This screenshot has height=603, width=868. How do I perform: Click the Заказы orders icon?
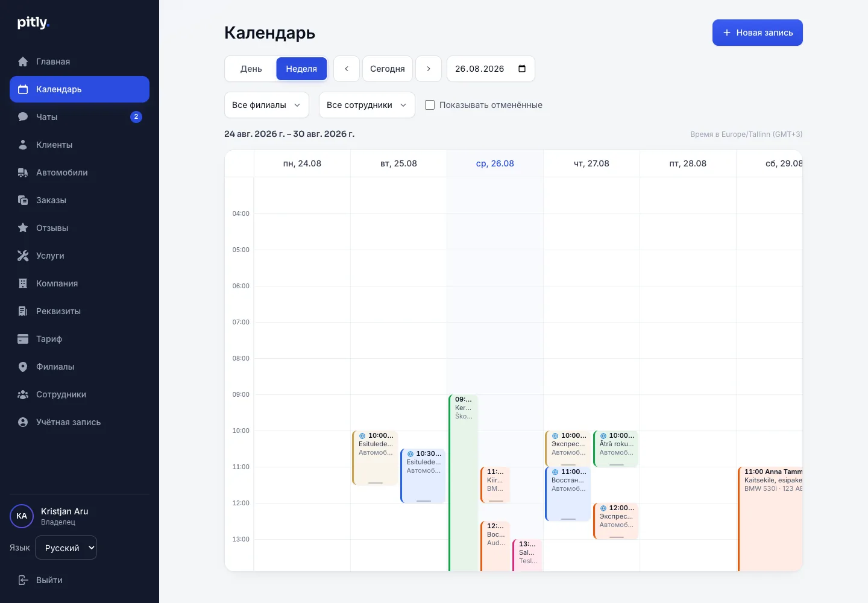(x=23, y=200)
